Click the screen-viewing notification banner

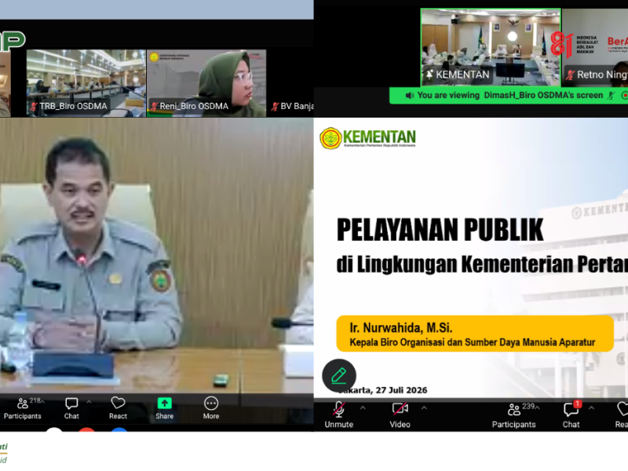(509, 95)
